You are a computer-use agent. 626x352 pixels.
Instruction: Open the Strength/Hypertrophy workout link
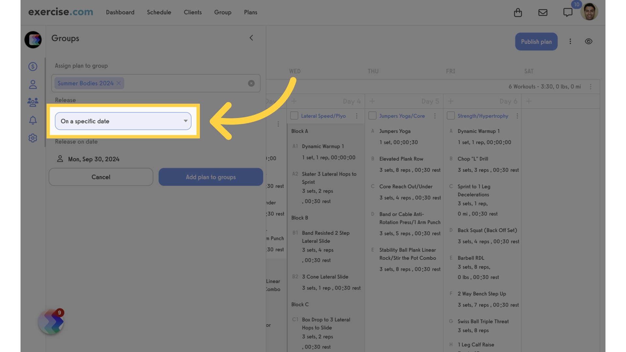click(x=483, y=116)
